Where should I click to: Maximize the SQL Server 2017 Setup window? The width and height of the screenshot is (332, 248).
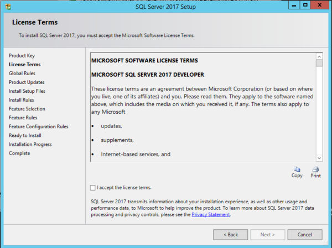pyautogui.click(x=305, y=5)
